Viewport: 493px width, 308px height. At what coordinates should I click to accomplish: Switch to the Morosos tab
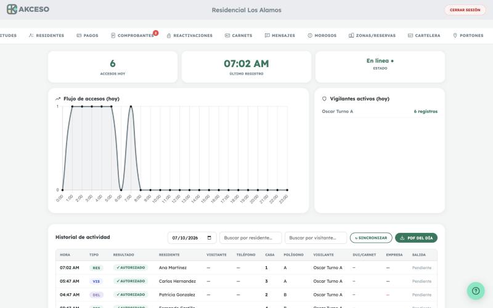(322, 36)
